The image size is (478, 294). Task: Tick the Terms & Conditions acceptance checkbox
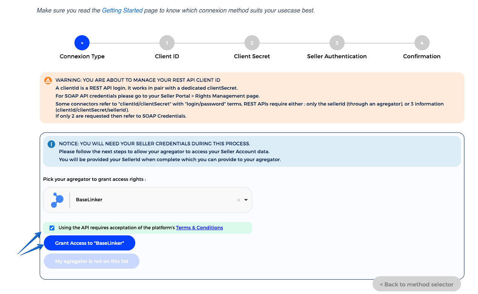[52, 228]
